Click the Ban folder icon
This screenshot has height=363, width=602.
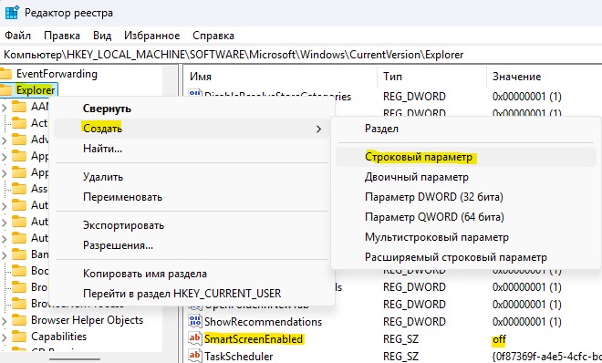[19, 254]
